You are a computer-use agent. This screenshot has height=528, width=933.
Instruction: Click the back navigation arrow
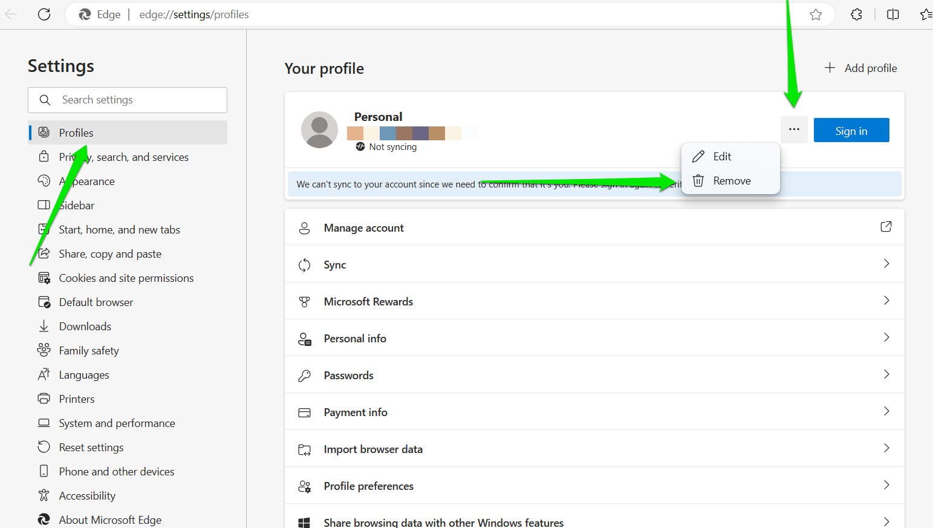pyautogui.click(x=11, y=15)
